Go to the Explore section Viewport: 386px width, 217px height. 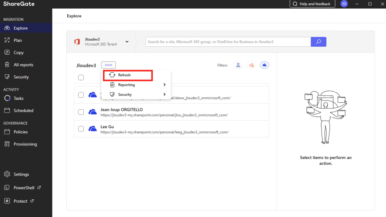tap(26, 28)
